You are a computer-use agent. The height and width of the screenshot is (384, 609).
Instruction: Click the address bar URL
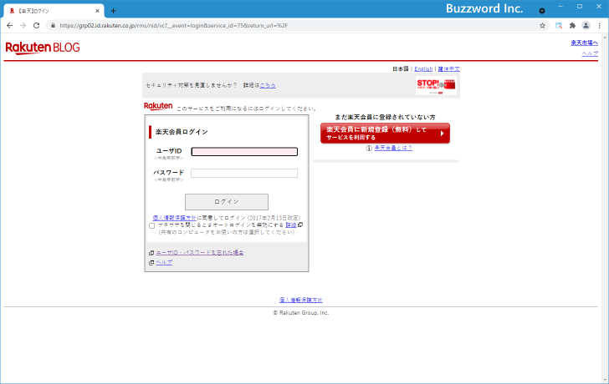click(x=174, y=26)
